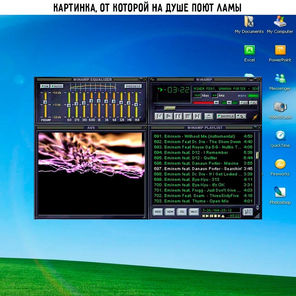
Task: Enable the equalizer AUTO button
Action: 57,86
